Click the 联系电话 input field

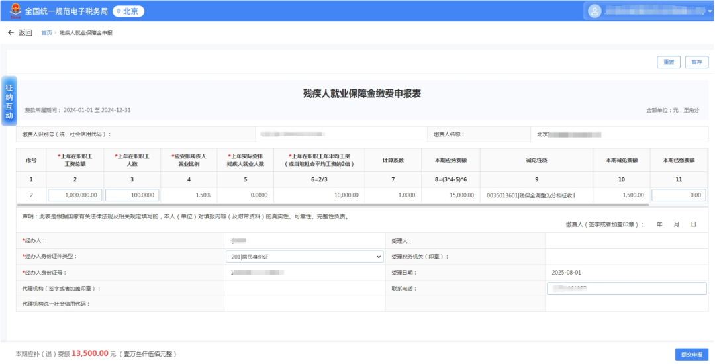click(x=626, y=289)
